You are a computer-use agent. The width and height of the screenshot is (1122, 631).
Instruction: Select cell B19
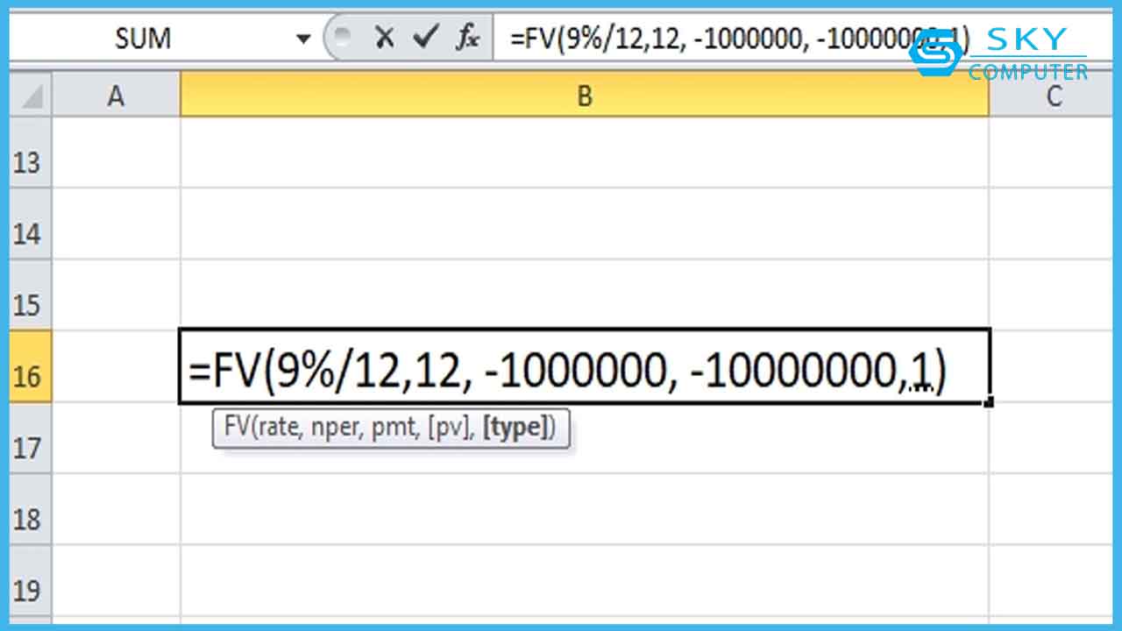tap(585, 582)
